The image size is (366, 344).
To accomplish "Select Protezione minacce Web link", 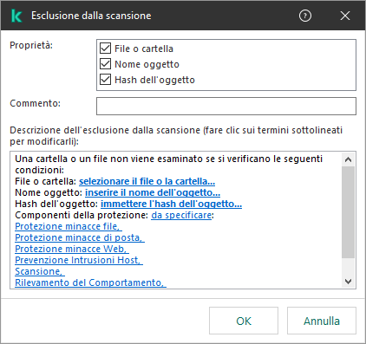I will click(72, 249).
